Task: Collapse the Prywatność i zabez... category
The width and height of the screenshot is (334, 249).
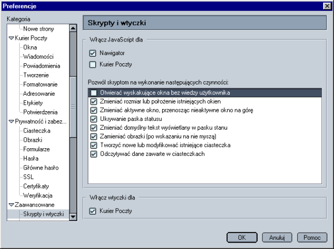Action: (11, 122)
